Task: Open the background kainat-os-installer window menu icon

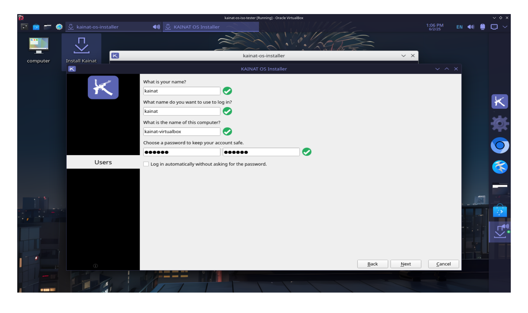Action: coord(115,56)
